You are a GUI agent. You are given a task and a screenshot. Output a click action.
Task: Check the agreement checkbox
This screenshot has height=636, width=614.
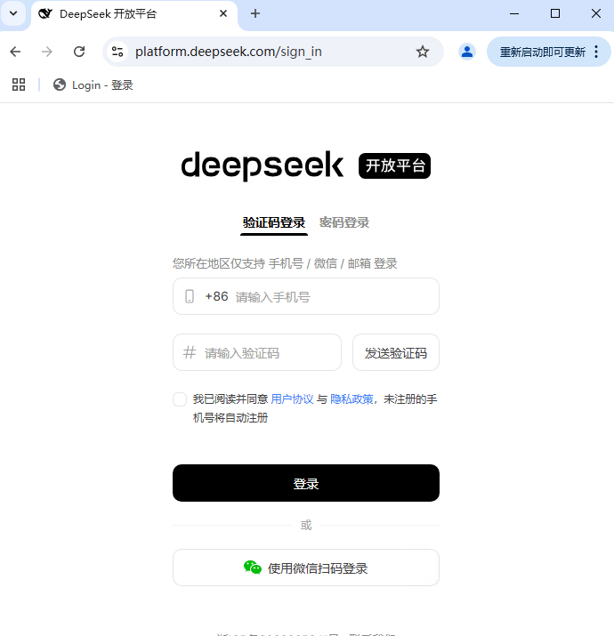click(180, 399)
